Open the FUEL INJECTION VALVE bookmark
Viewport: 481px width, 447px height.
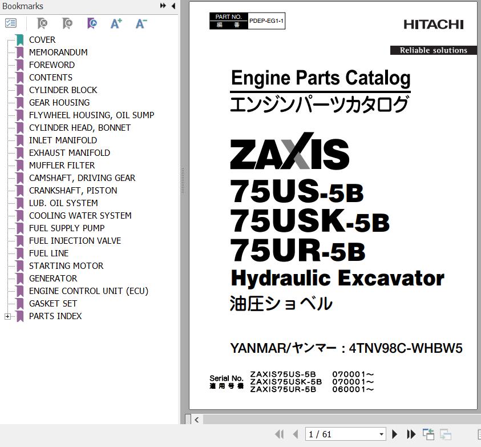pos(75,241)
